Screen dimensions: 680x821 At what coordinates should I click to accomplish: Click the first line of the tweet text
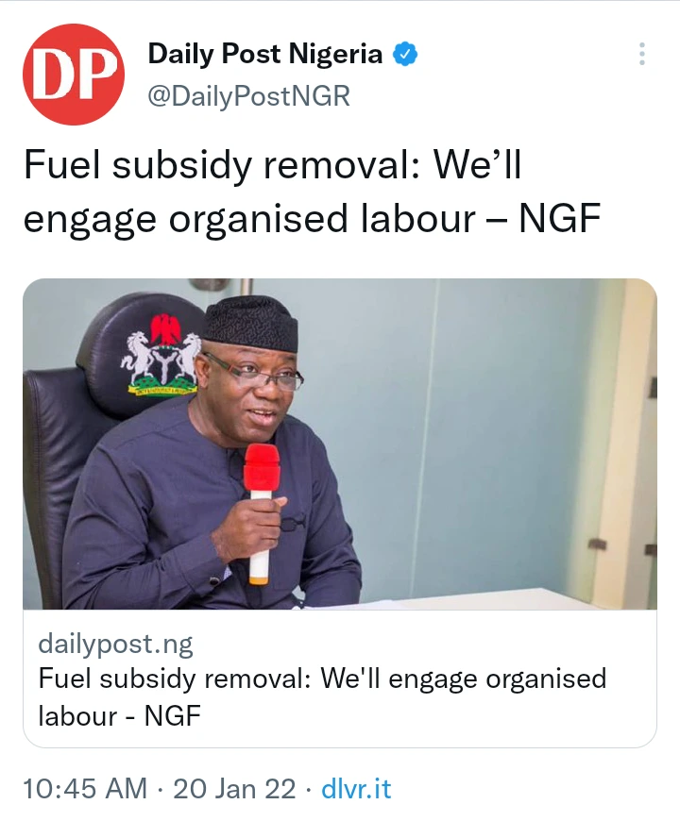(272, 166)
